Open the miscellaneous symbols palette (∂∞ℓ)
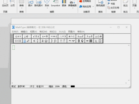 (x=81, y=36)
